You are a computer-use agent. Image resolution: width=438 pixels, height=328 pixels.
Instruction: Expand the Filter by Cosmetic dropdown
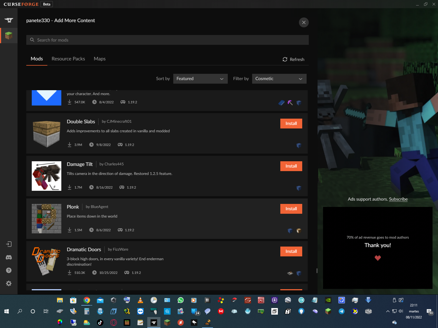point(279,79)
